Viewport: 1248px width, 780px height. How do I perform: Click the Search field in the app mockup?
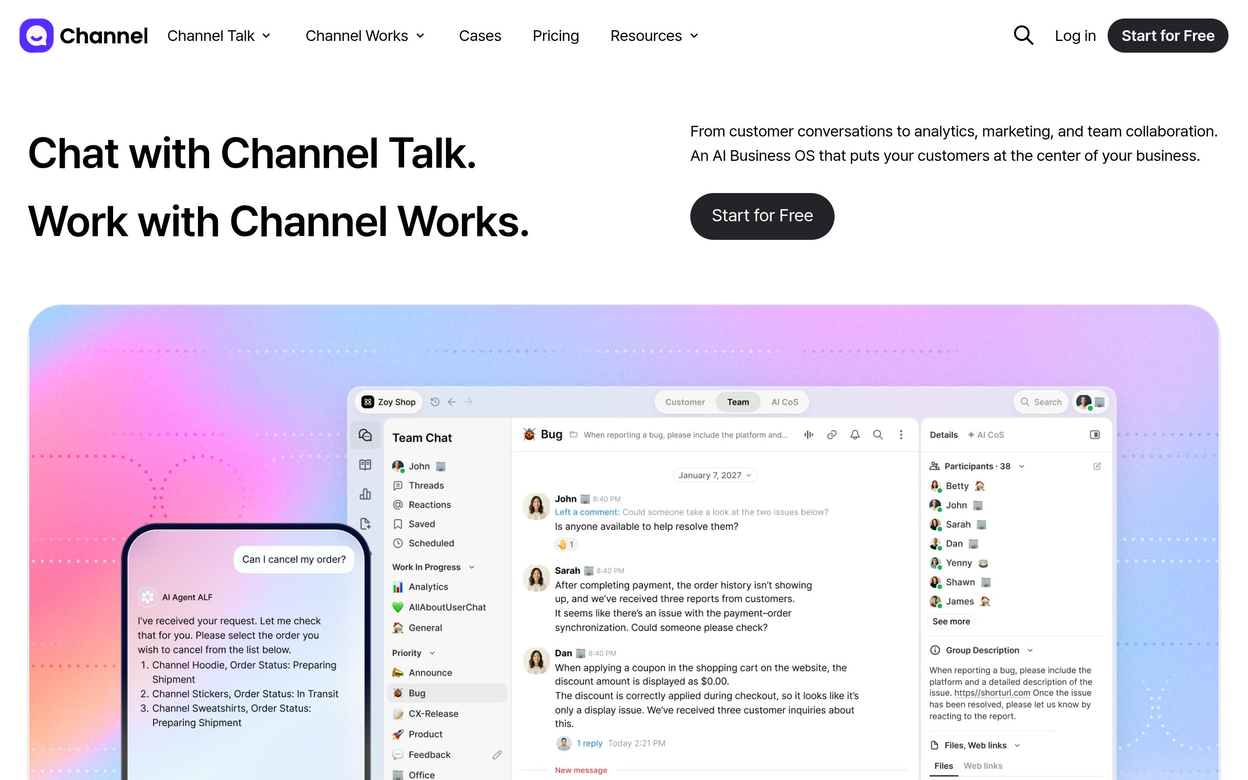click(1041, 402)
